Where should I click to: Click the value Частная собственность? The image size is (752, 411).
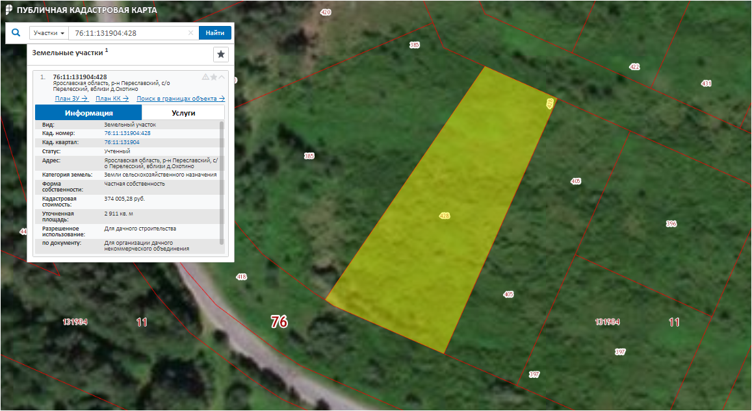135,184
